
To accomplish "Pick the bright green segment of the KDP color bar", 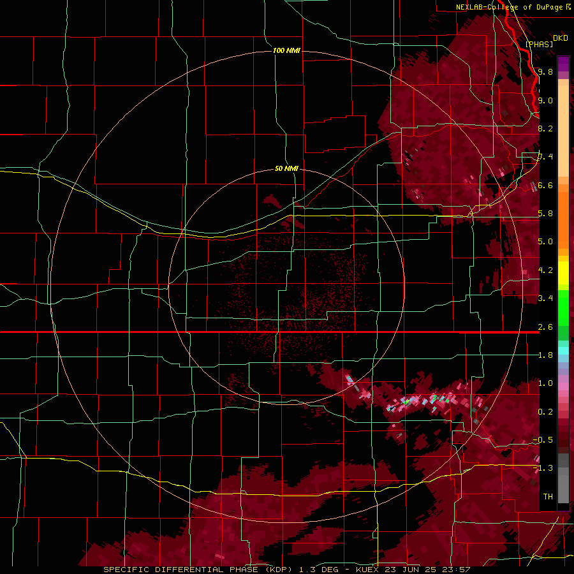I will pos(563,307).
